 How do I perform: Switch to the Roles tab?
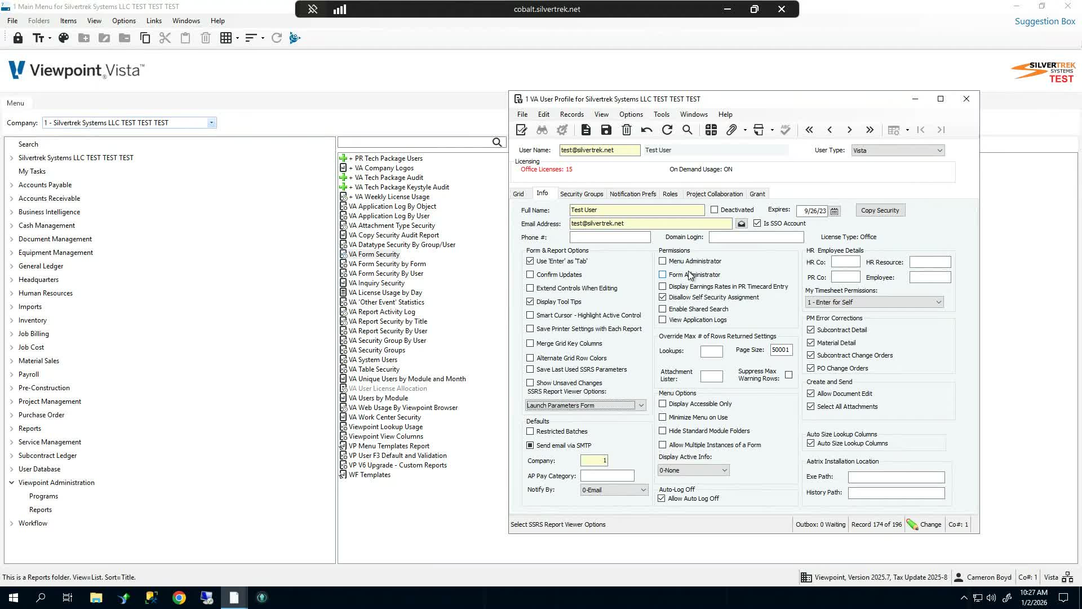(670, 194)
